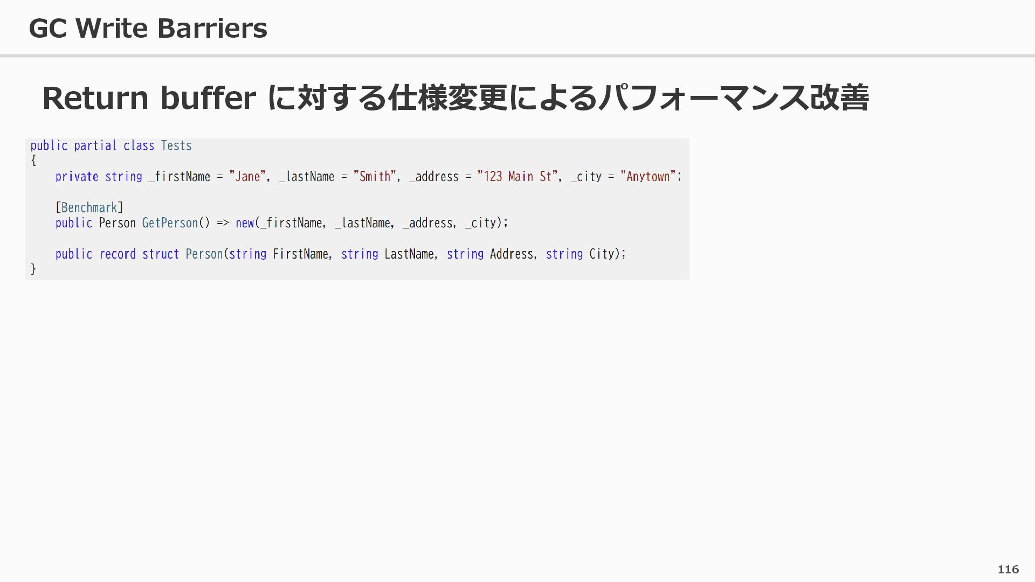Click the partial keyword in class declaration
This screenshot has width=1035, height=582.
click(x=95, y=145)
